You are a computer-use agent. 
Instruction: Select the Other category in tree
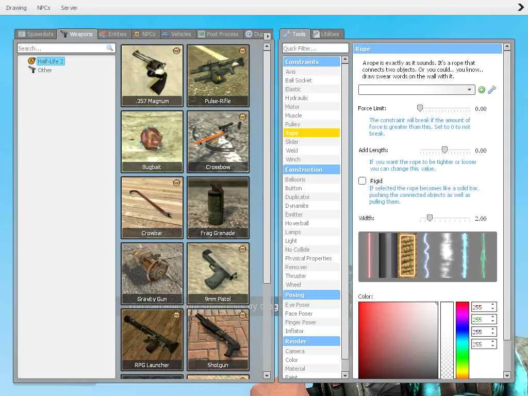[x=45, y=70]
